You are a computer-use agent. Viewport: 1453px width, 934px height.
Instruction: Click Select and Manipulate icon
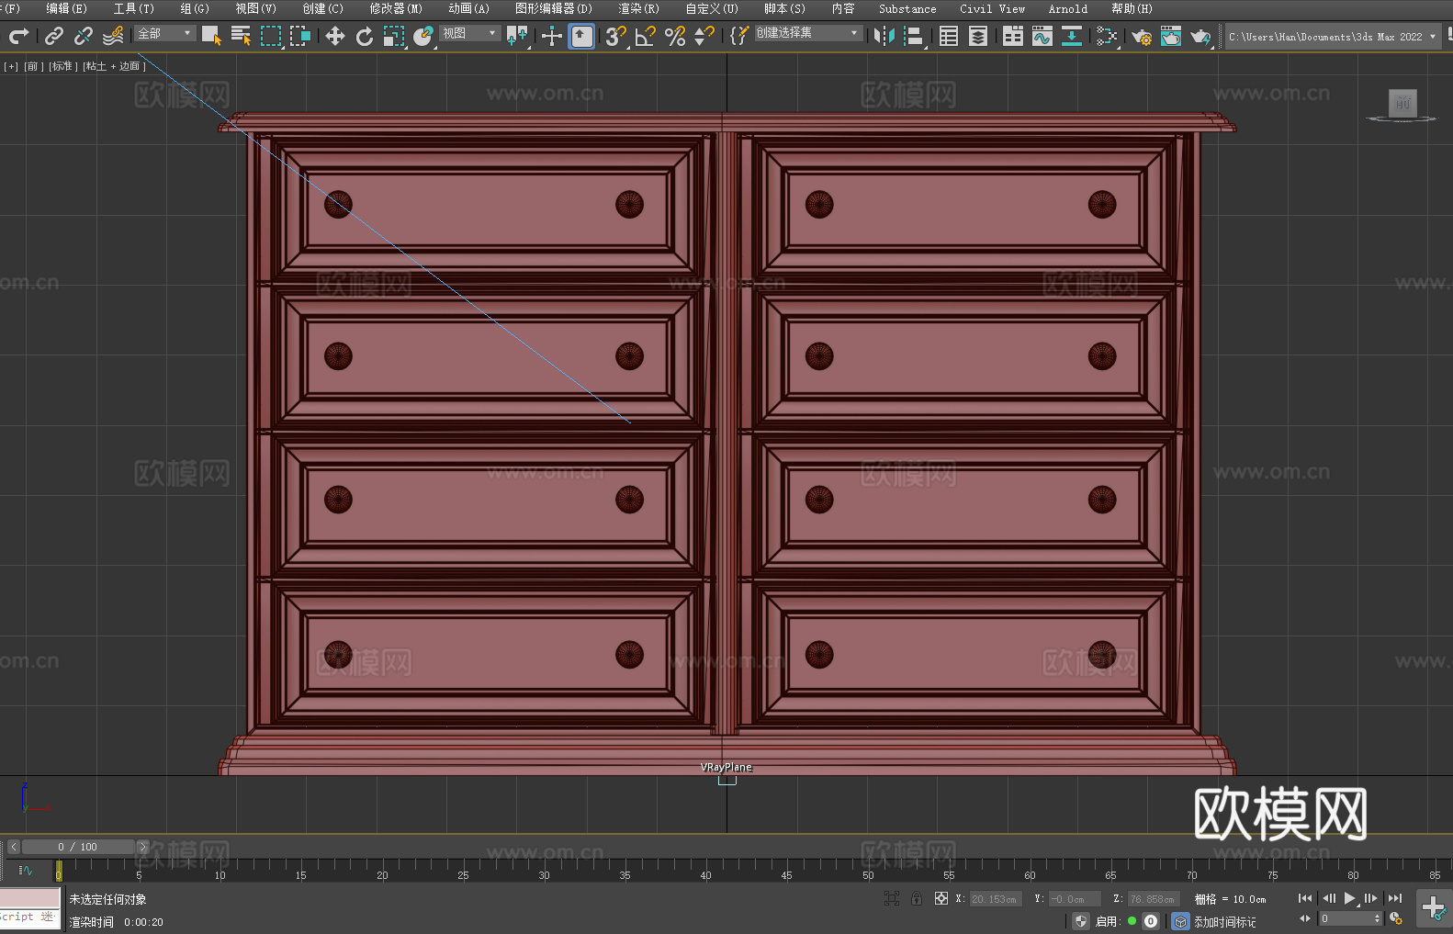pos(552,36)
